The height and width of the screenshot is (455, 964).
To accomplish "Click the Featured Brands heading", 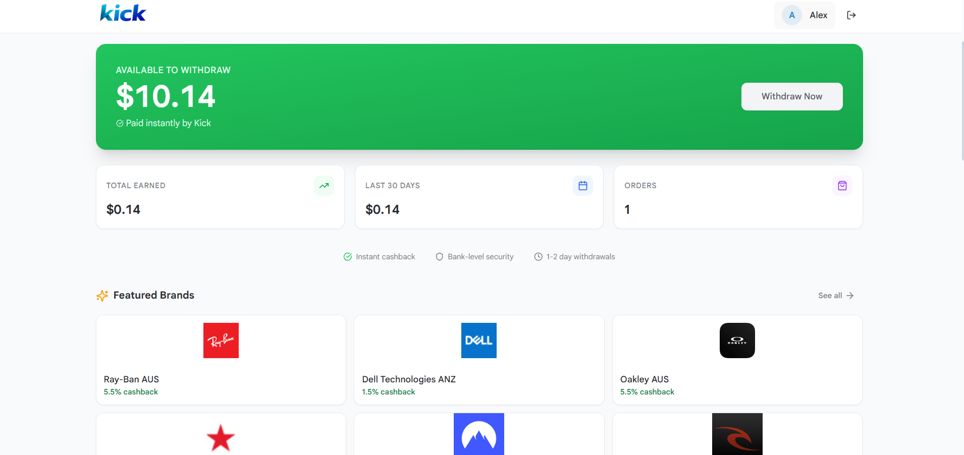I will (154, 295).
